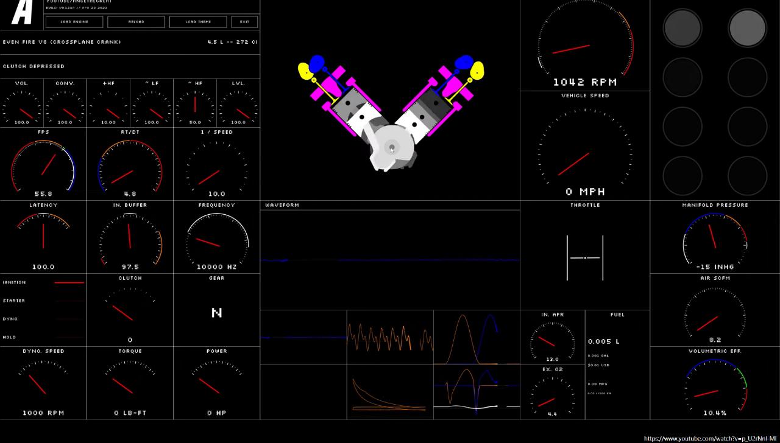Image resolution: width=780 pixels, height=443 pixels.
Task: Click the '10000 HZ' frequency readout
Action: 216,267
